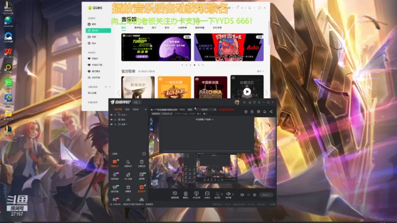The height and width of the screenshot is (223, 397).
Task: Open 多人连麦 tool in toolbox
Action: [128, 176]
